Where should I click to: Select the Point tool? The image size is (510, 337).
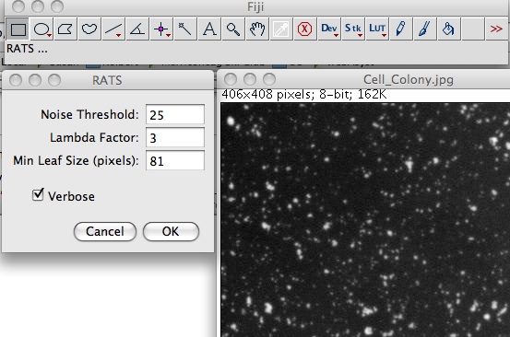161,29
